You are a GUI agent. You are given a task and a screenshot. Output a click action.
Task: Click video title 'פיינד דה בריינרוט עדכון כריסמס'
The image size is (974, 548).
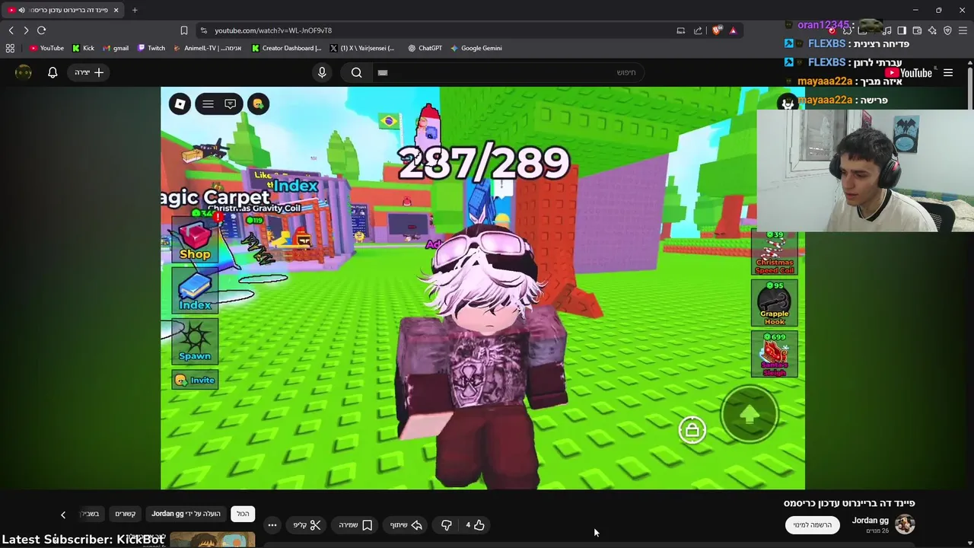pos(849,503)
